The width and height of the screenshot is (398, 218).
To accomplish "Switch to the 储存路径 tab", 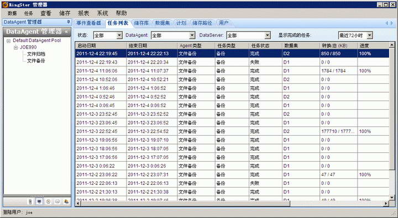I will point(202,23).
